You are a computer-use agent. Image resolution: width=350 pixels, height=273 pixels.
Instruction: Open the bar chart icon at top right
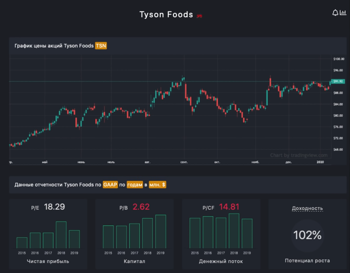tap(343, 13)
